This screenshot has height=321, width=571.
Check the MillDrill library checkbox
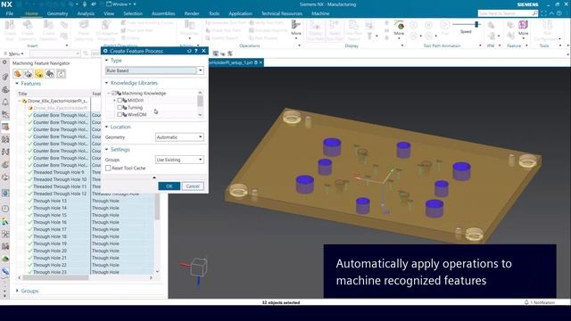tap(120, 100)
